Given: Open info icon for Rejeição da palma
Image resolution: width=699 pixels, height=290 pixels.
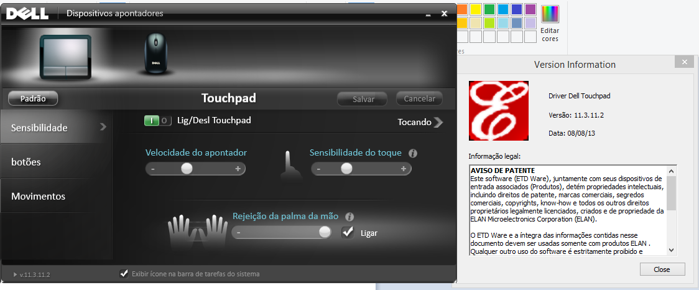Looking at the screenshot, I should (349, 217).
